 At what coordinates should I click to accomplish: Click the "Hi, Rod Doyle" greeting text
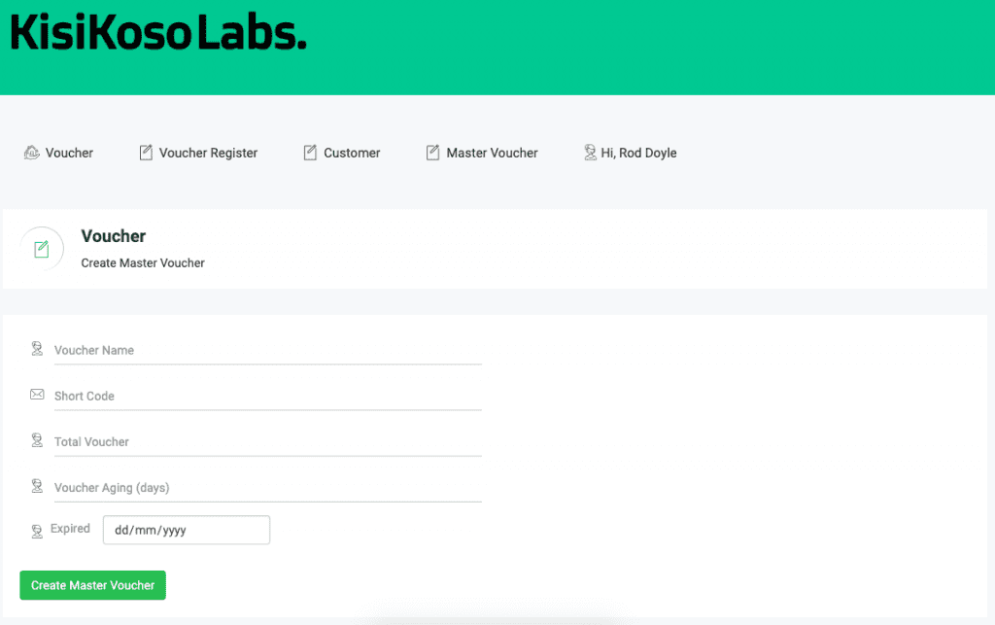click(638, 153)
